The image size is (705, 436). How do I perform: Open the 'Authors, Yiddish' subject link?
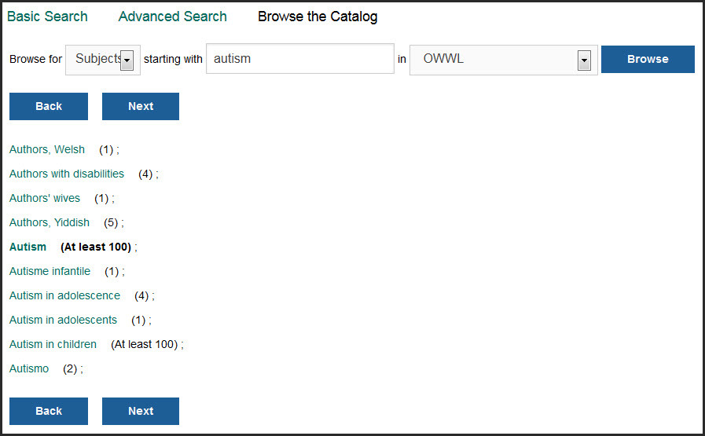[50, 222]
